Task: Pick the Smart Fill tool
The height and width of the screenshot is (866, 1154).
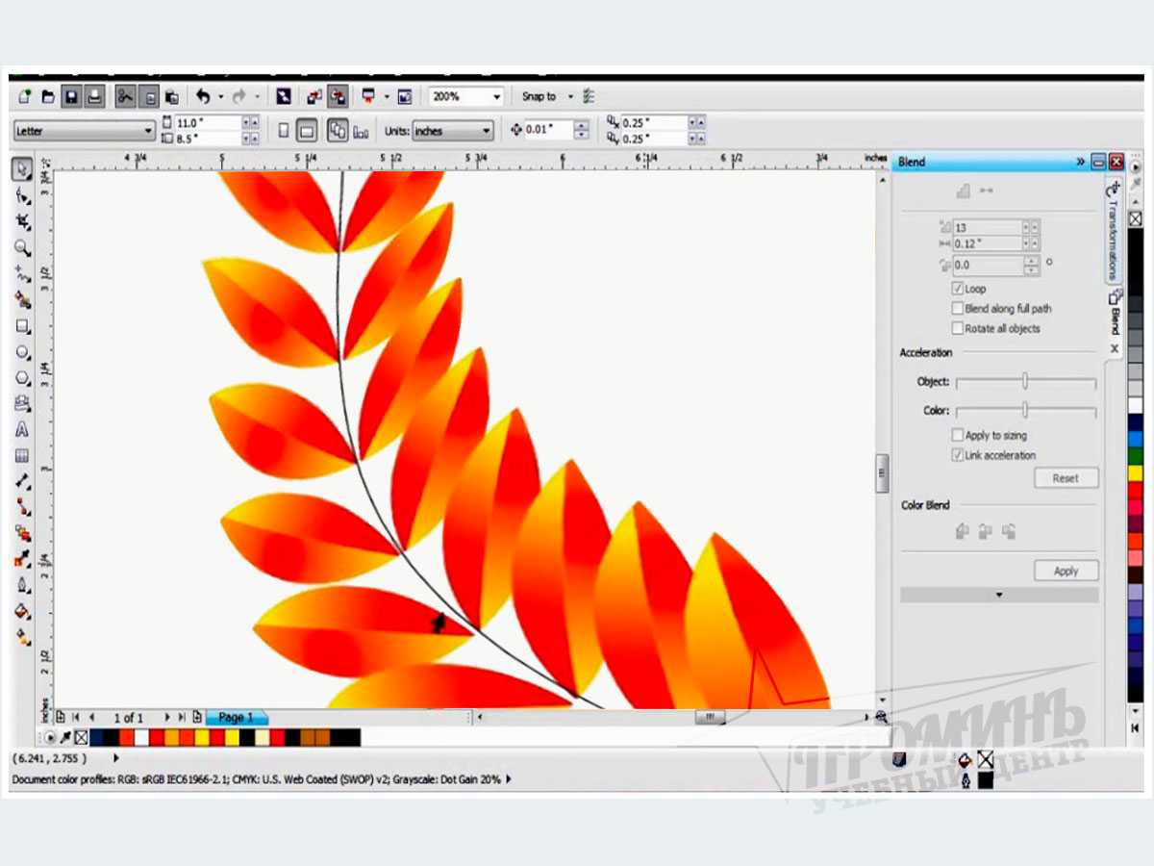Action: tap(22, 300)
